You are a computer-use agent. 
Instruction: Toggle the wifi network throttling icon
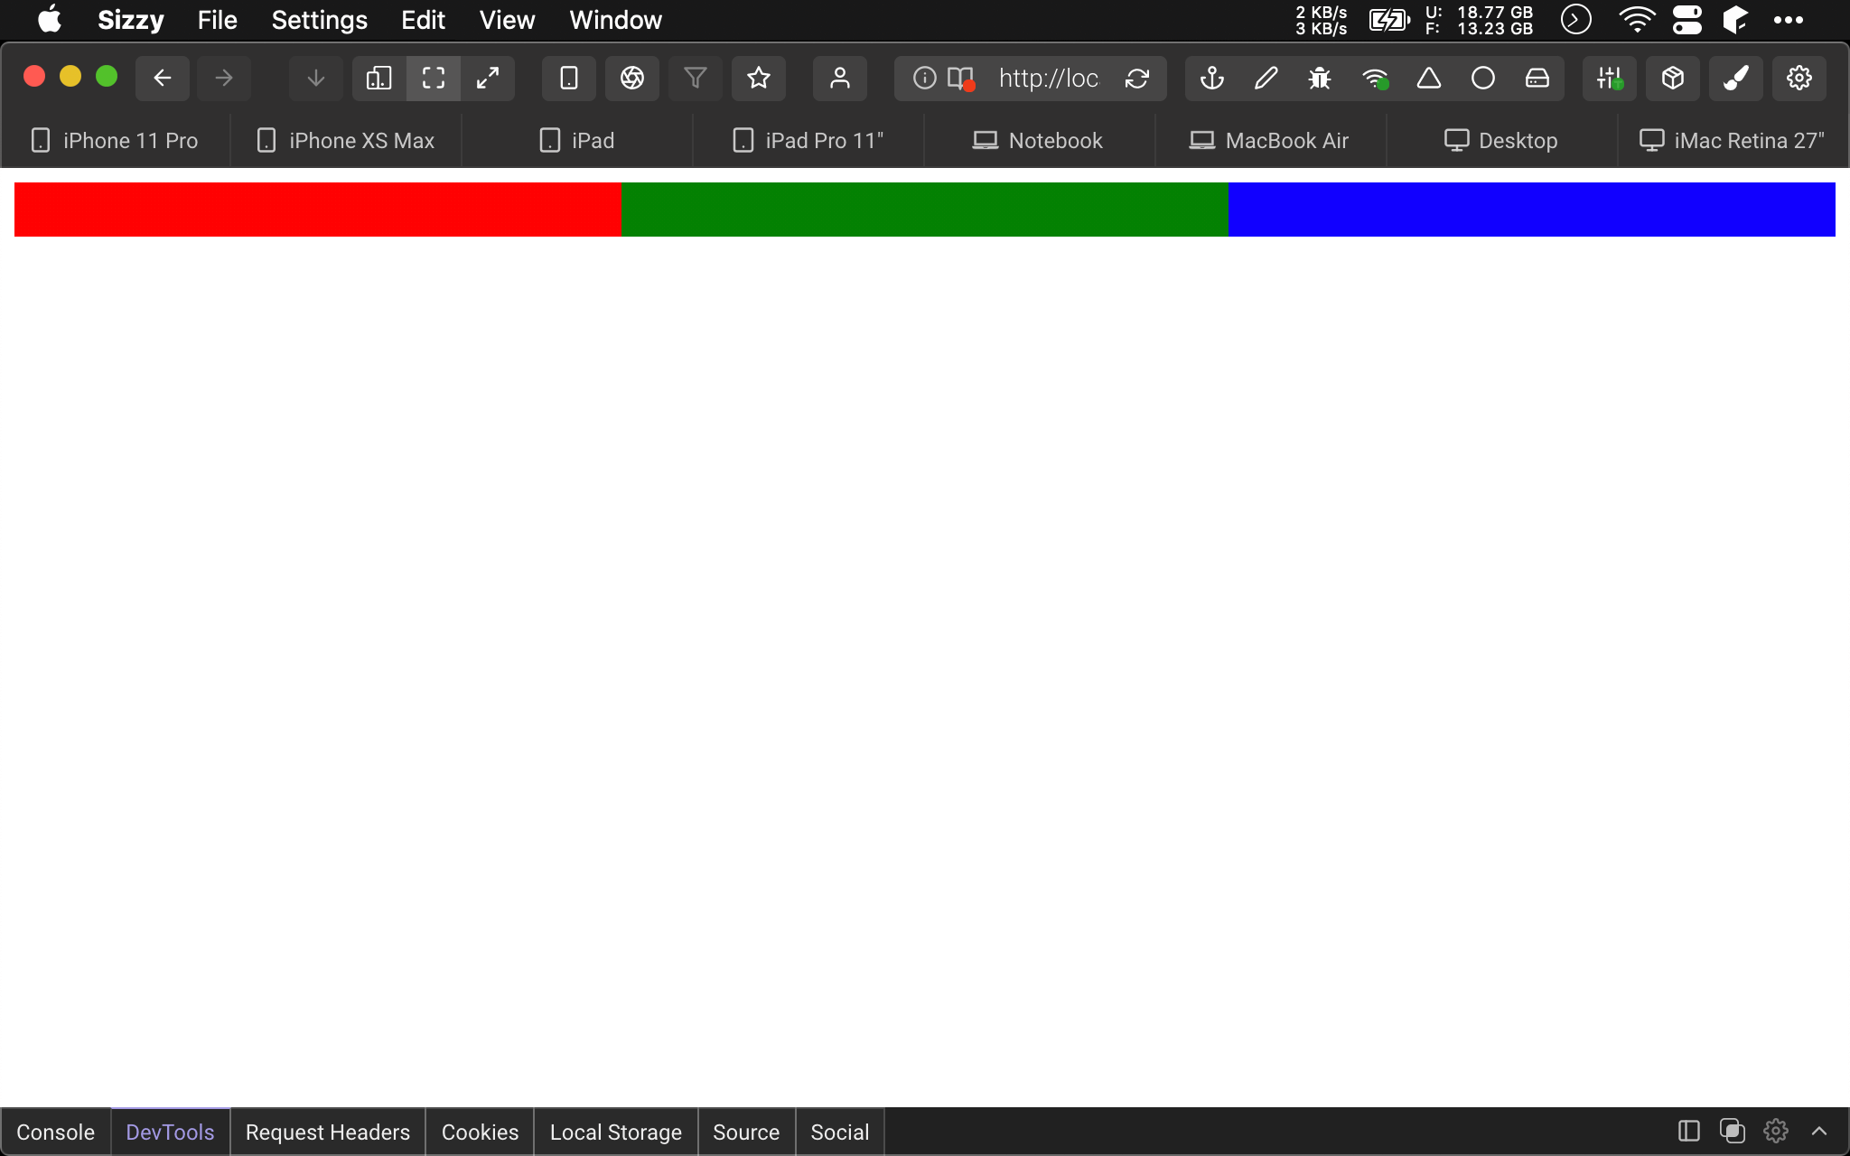tap(1375, 79)
